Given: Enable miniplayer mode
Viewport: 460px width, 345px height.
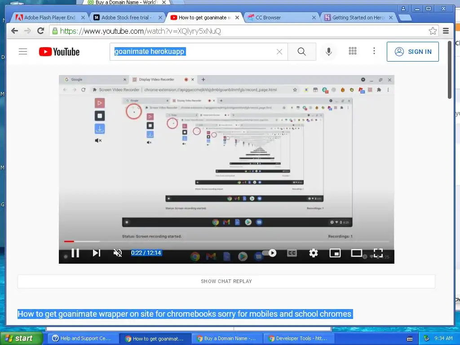Looking at the screenshot, I should tap(335, 253).
